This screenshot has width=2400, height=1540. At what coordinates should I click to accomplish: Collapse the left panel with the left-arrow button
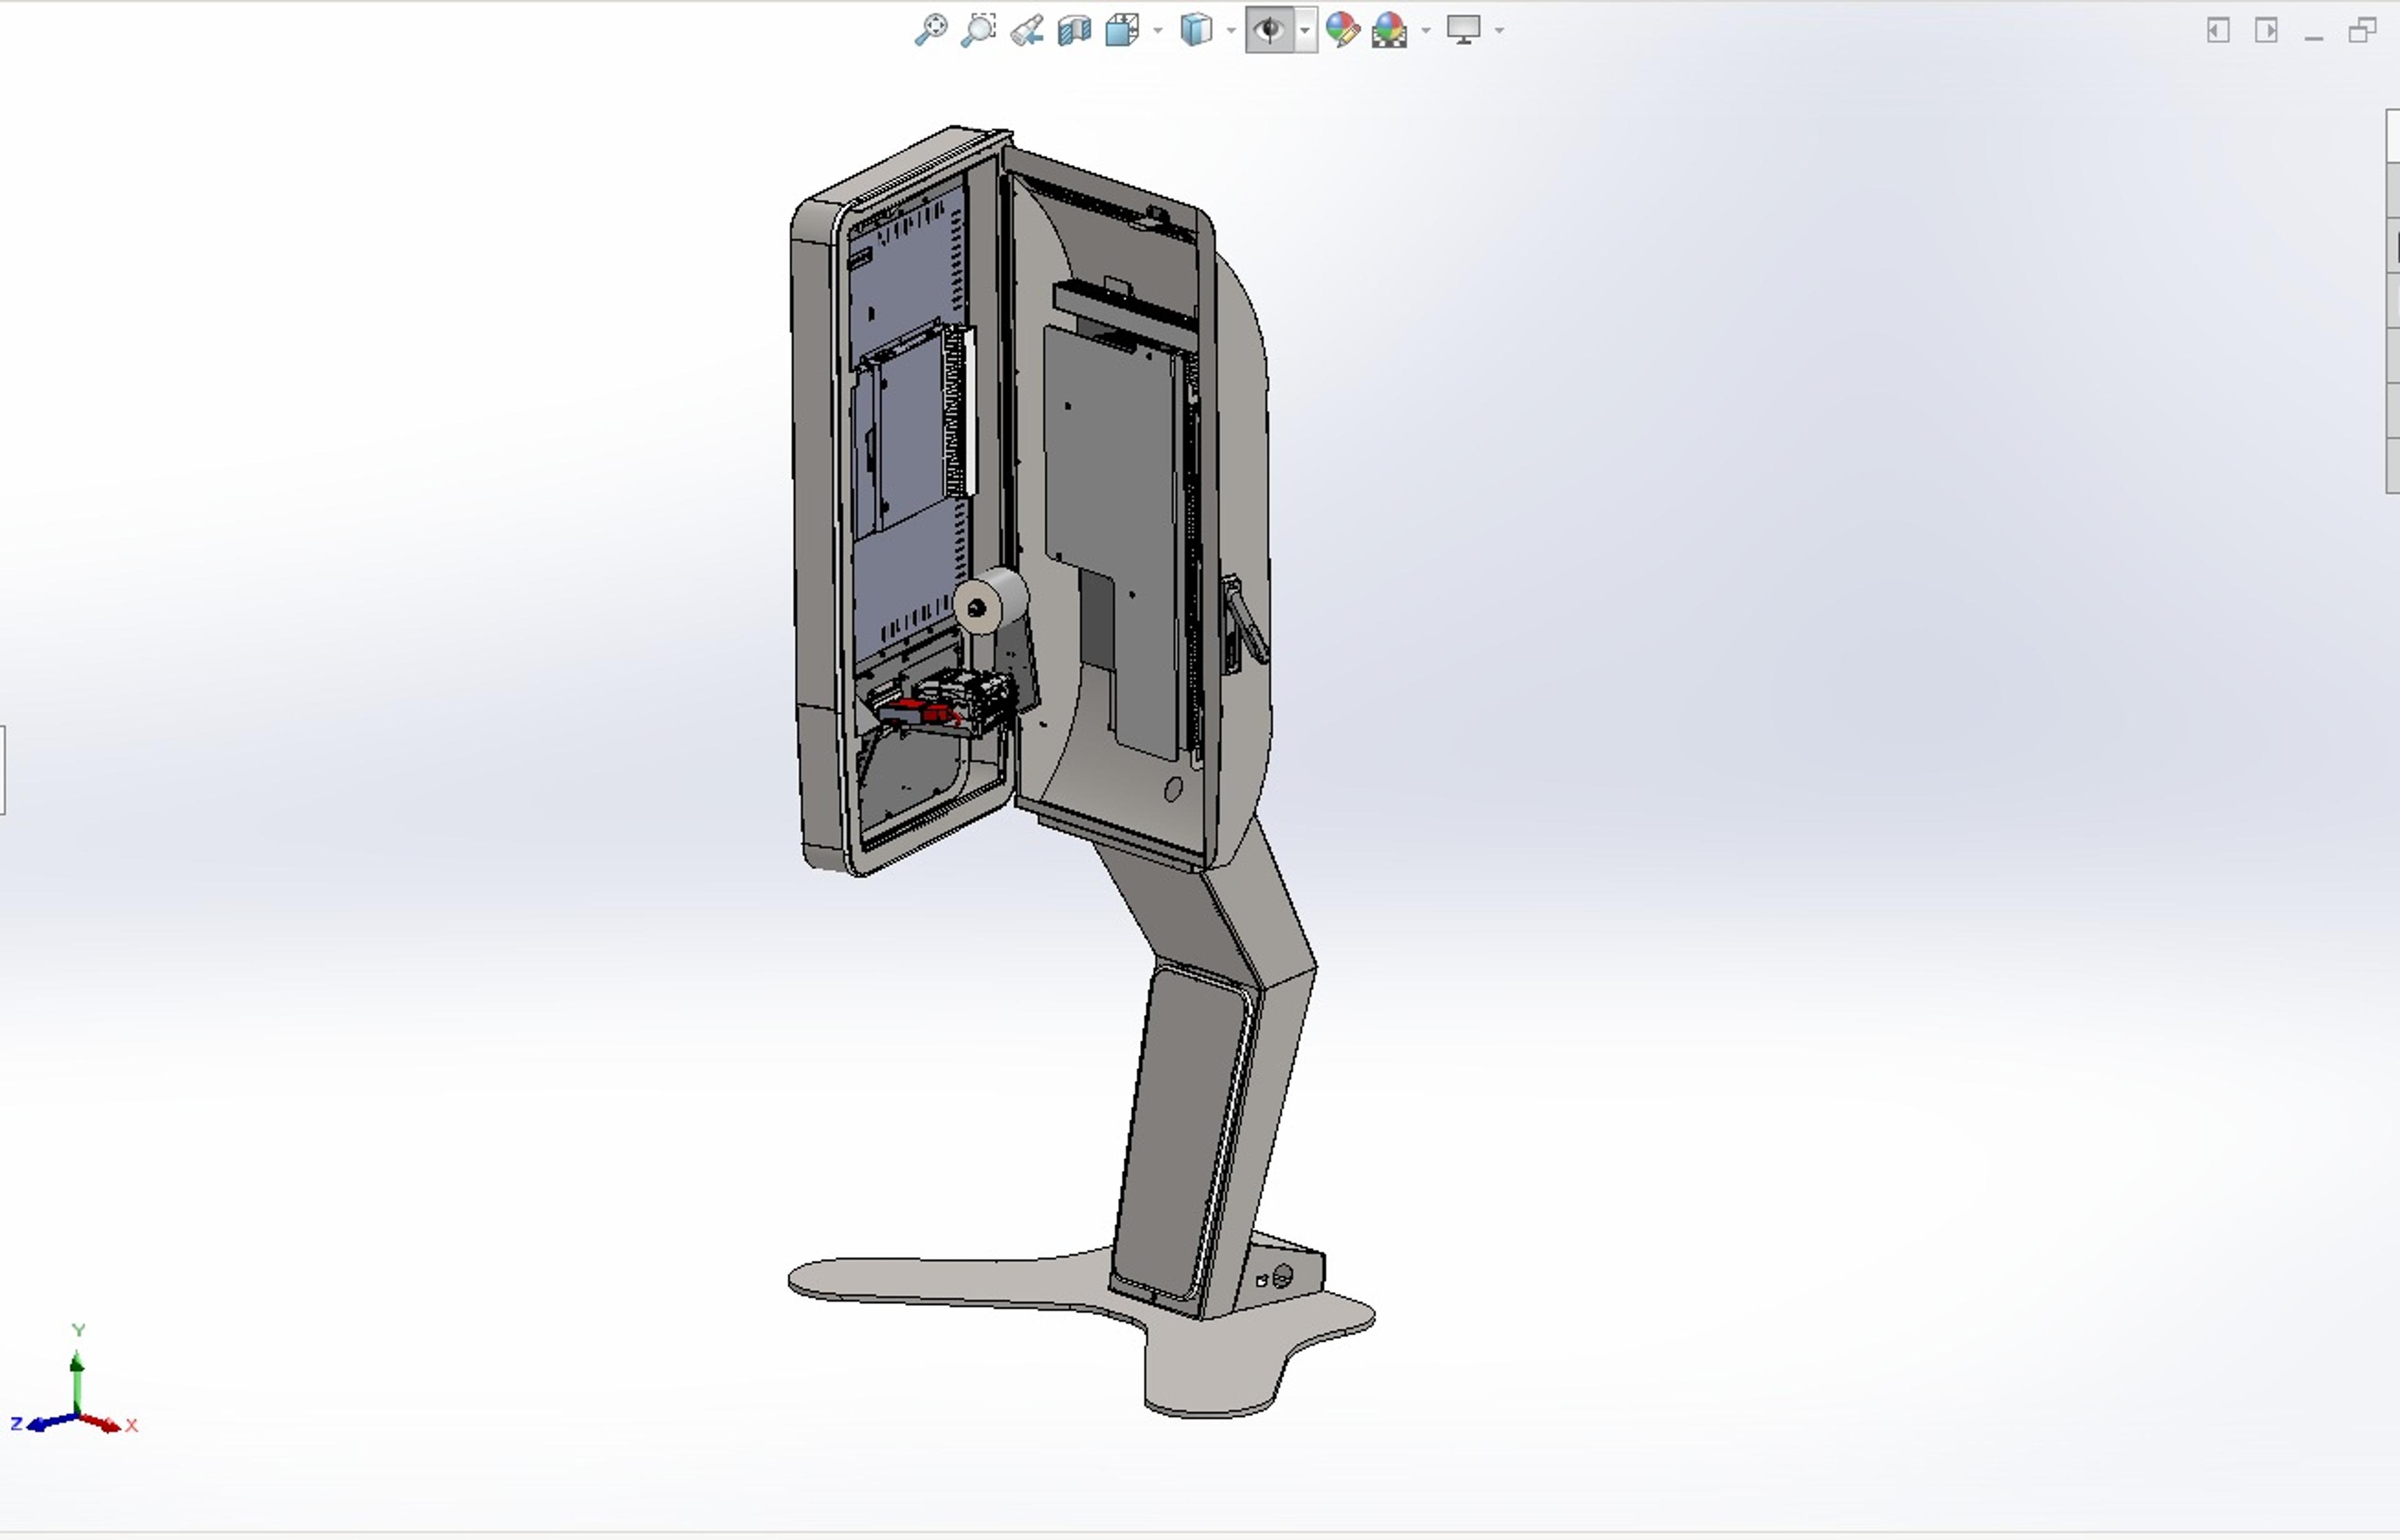coord(2218,30)
